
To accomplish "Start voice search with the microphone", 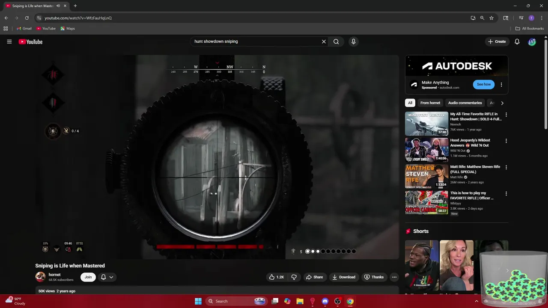I will 353,41.
